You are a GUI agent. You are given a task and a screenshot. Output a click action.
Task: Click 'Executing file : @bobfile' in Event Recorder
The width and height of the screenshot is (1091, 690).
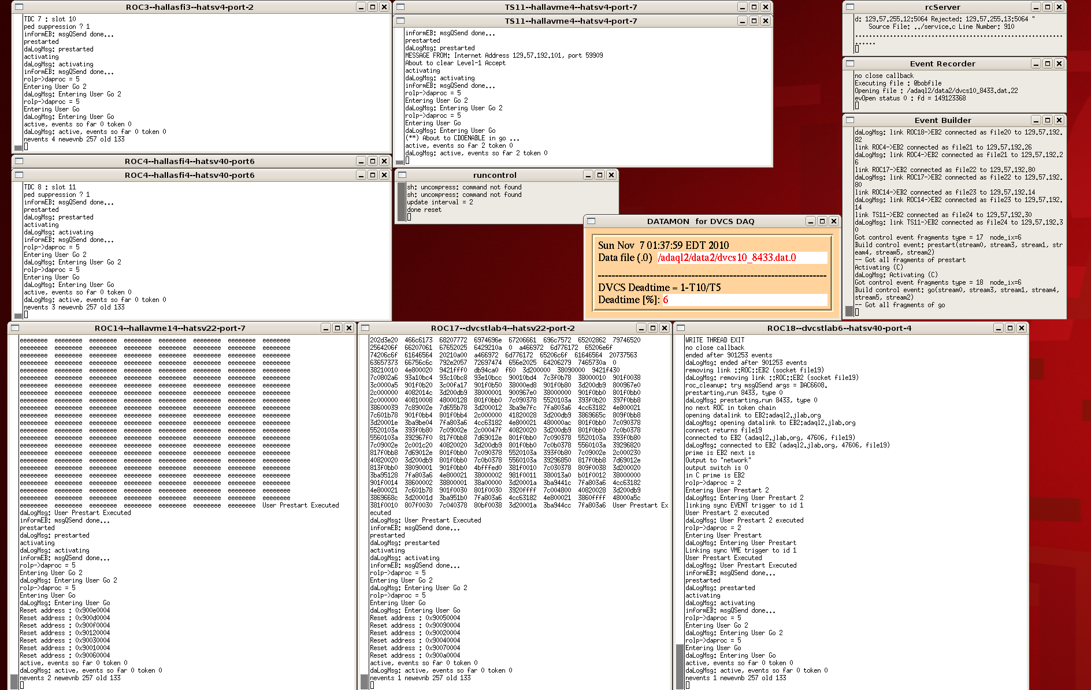pos(898,83)
